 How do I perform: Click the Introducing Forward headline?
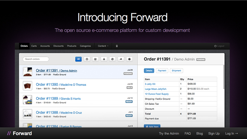point(123,18)
